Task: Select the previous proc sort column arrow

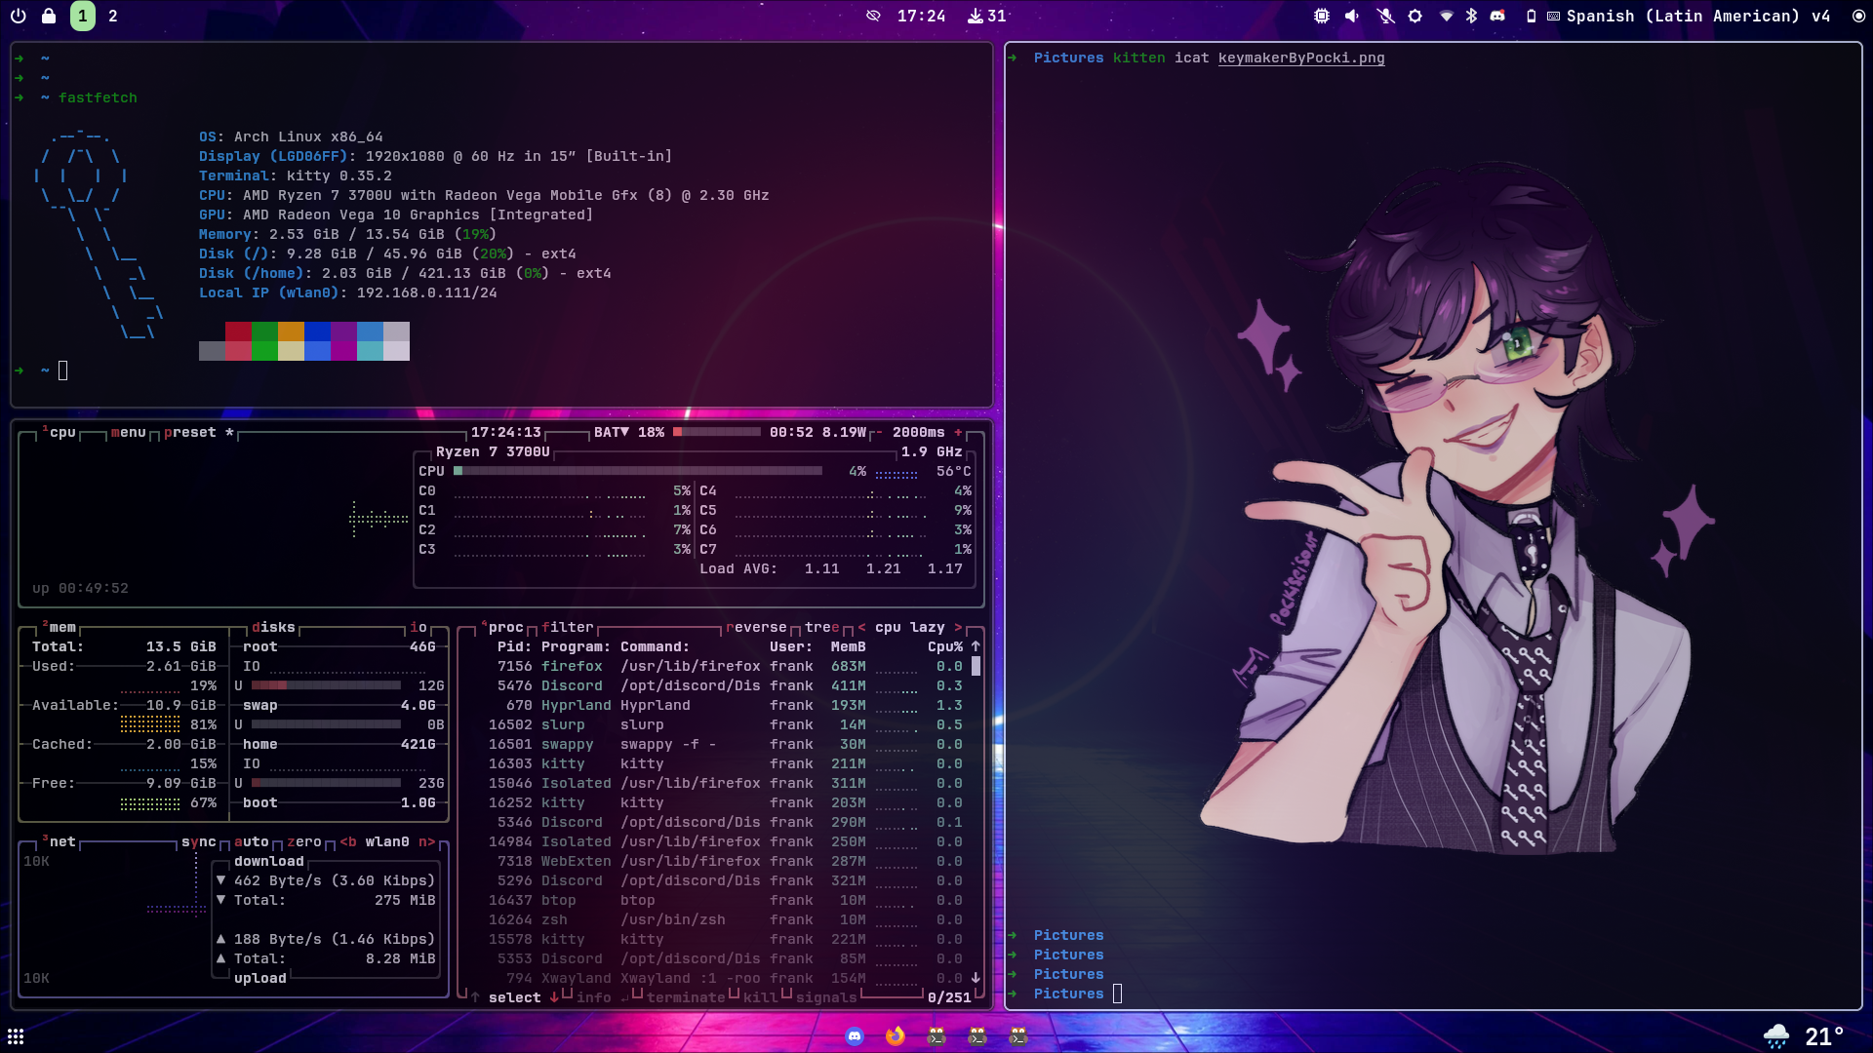Action: pos(861,627)
